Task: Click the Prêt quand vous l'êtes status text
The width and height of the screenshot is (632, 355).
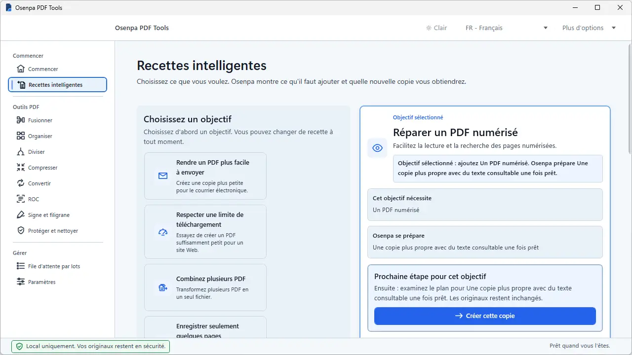Action: [580, 346]
